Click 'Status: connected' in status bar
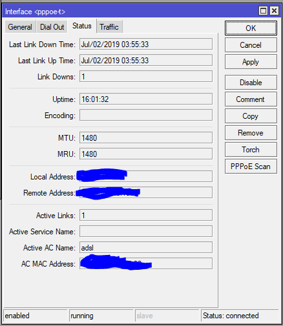The image size is (283, 326). (240, 316)
